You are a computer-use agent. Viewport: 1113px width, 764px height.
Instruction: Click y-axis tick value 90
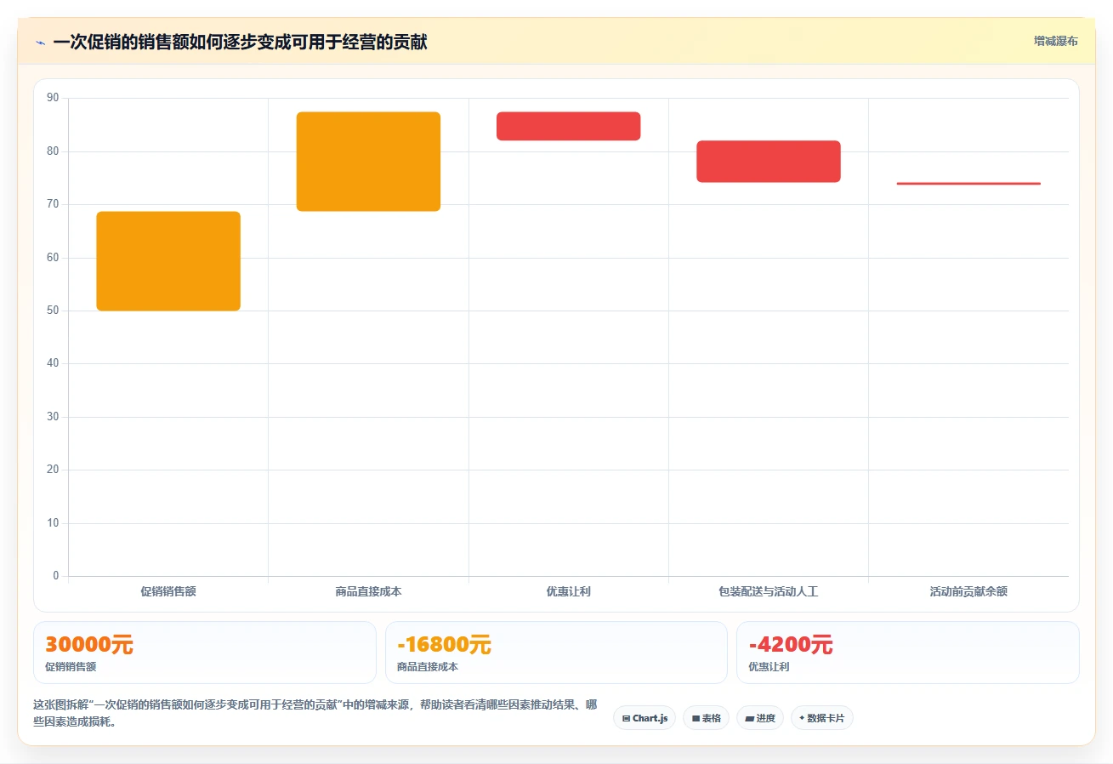click(x=53, y=98)
